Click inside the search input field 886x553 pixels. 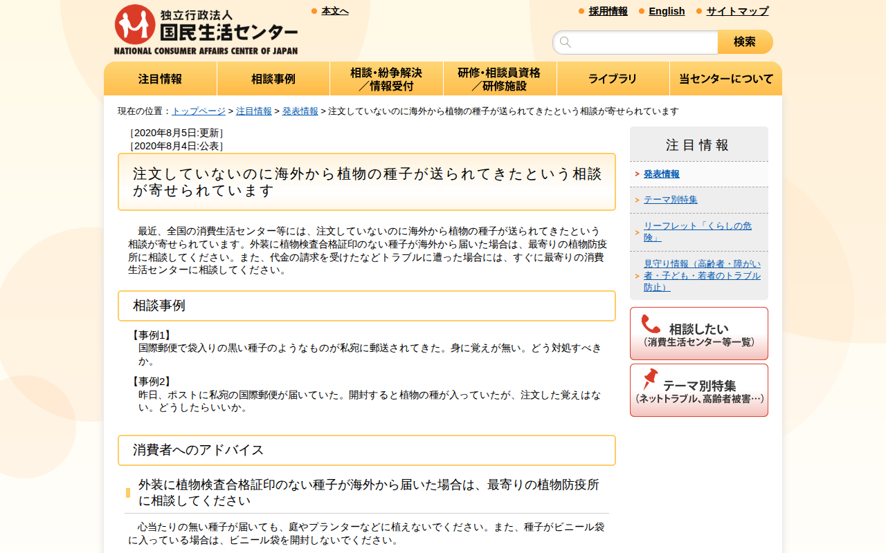637,42
